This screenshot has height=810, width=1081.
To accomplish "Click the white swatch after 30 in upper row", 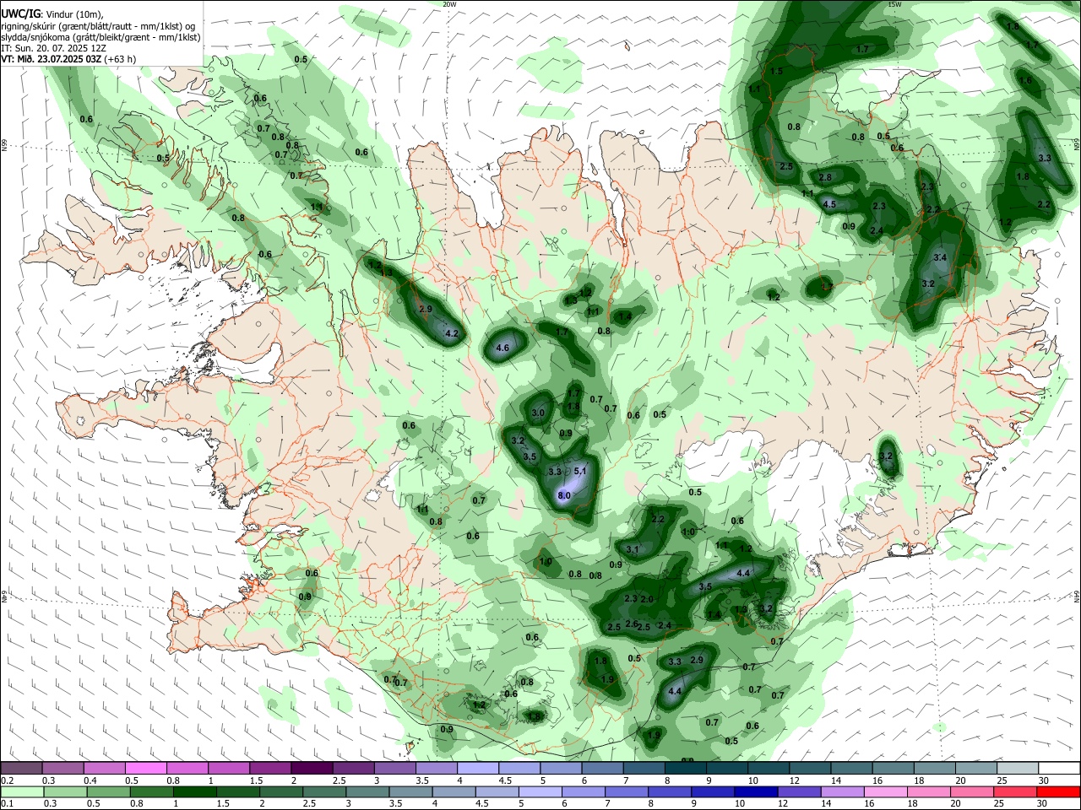I will click(x=1060, y=768).
